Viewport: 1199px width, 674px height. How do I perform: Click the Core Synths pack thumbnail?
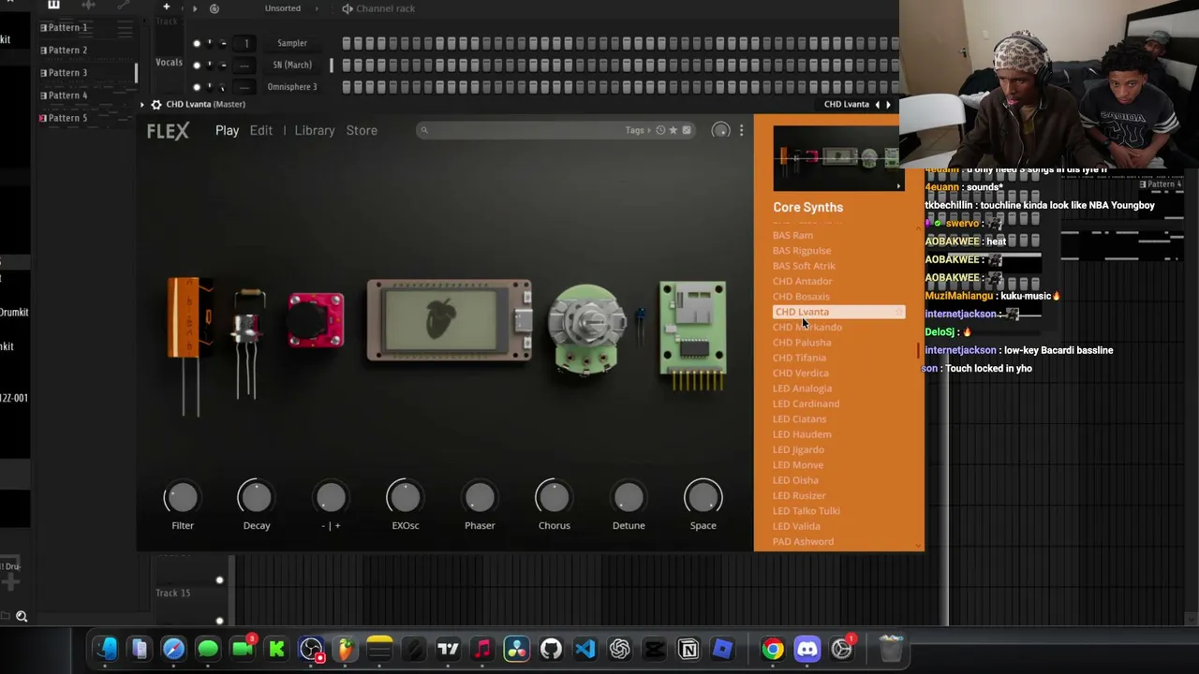(837, 158)
